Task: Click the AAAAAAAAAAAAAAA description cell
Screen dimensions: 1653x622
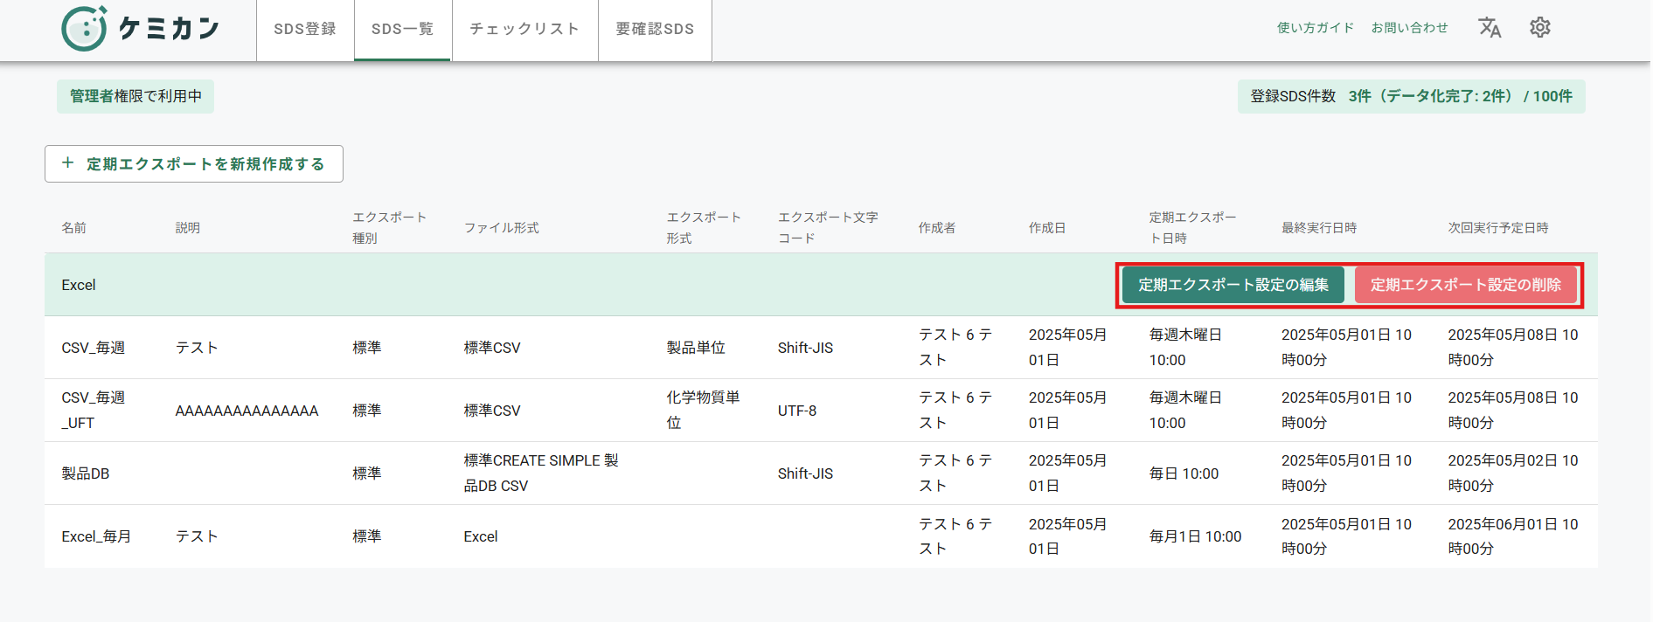Action: tap(247, 411)
